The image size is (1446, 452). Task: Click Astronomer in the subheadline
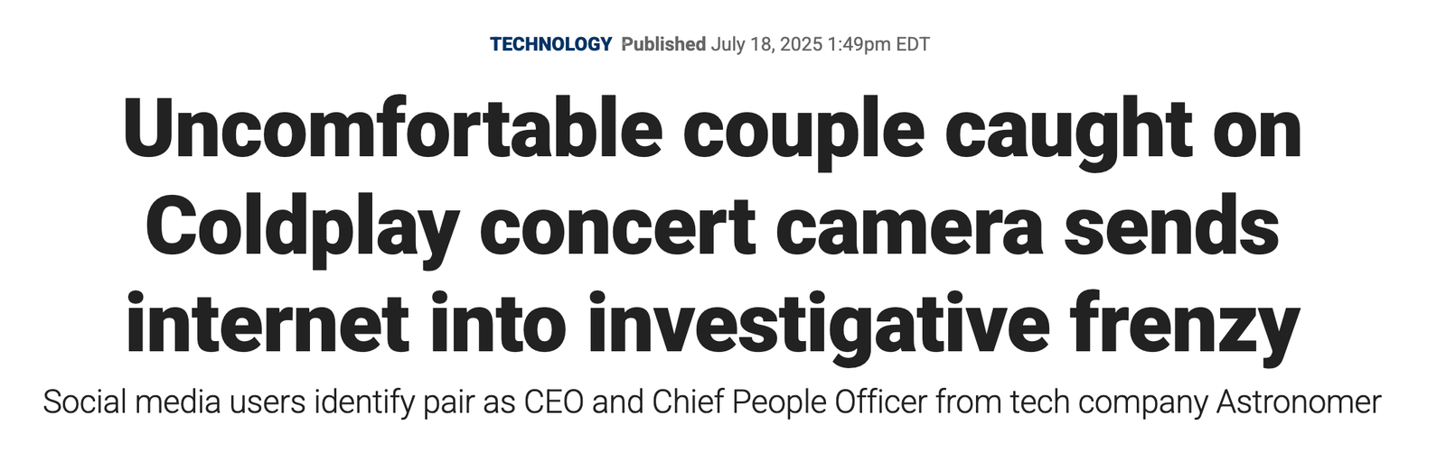[1299, 401]
